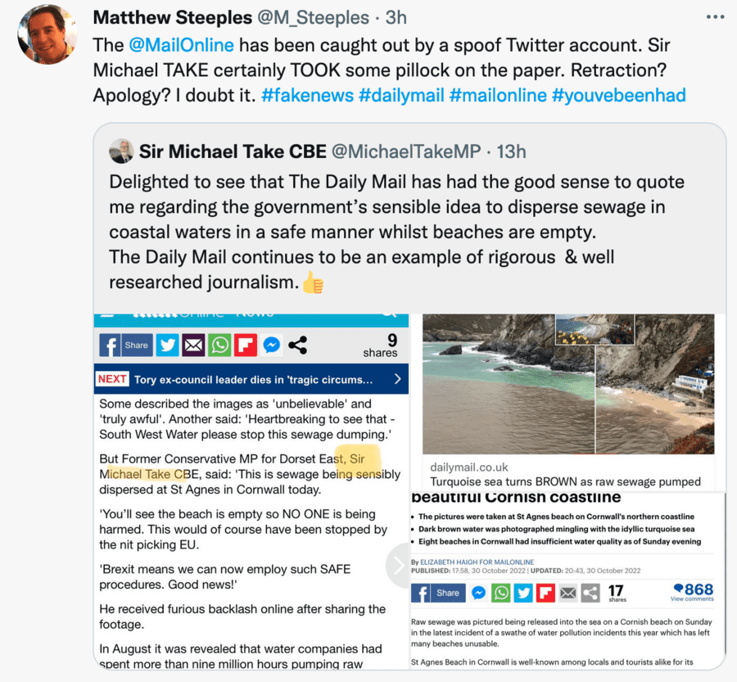737x682 pixels.
Task: Open the #fakenews hashtag
Action: [x=307, y=95]
